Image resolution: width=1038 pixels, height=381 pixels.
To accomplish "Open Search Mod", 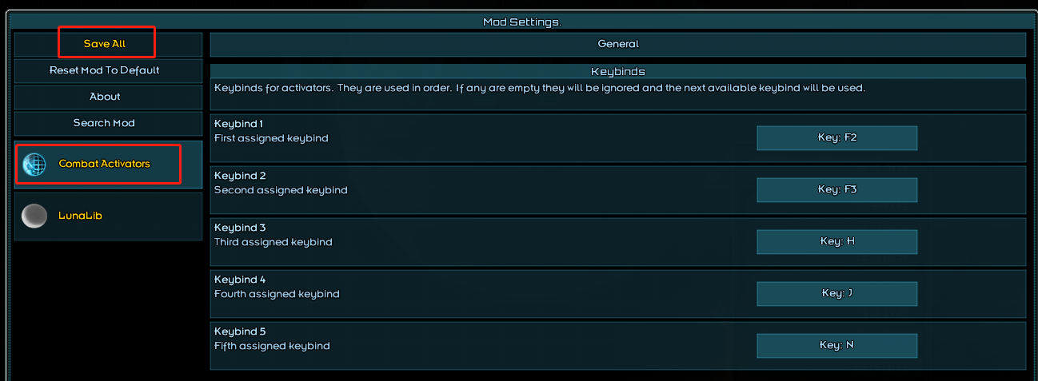I will tap(105, 123).
